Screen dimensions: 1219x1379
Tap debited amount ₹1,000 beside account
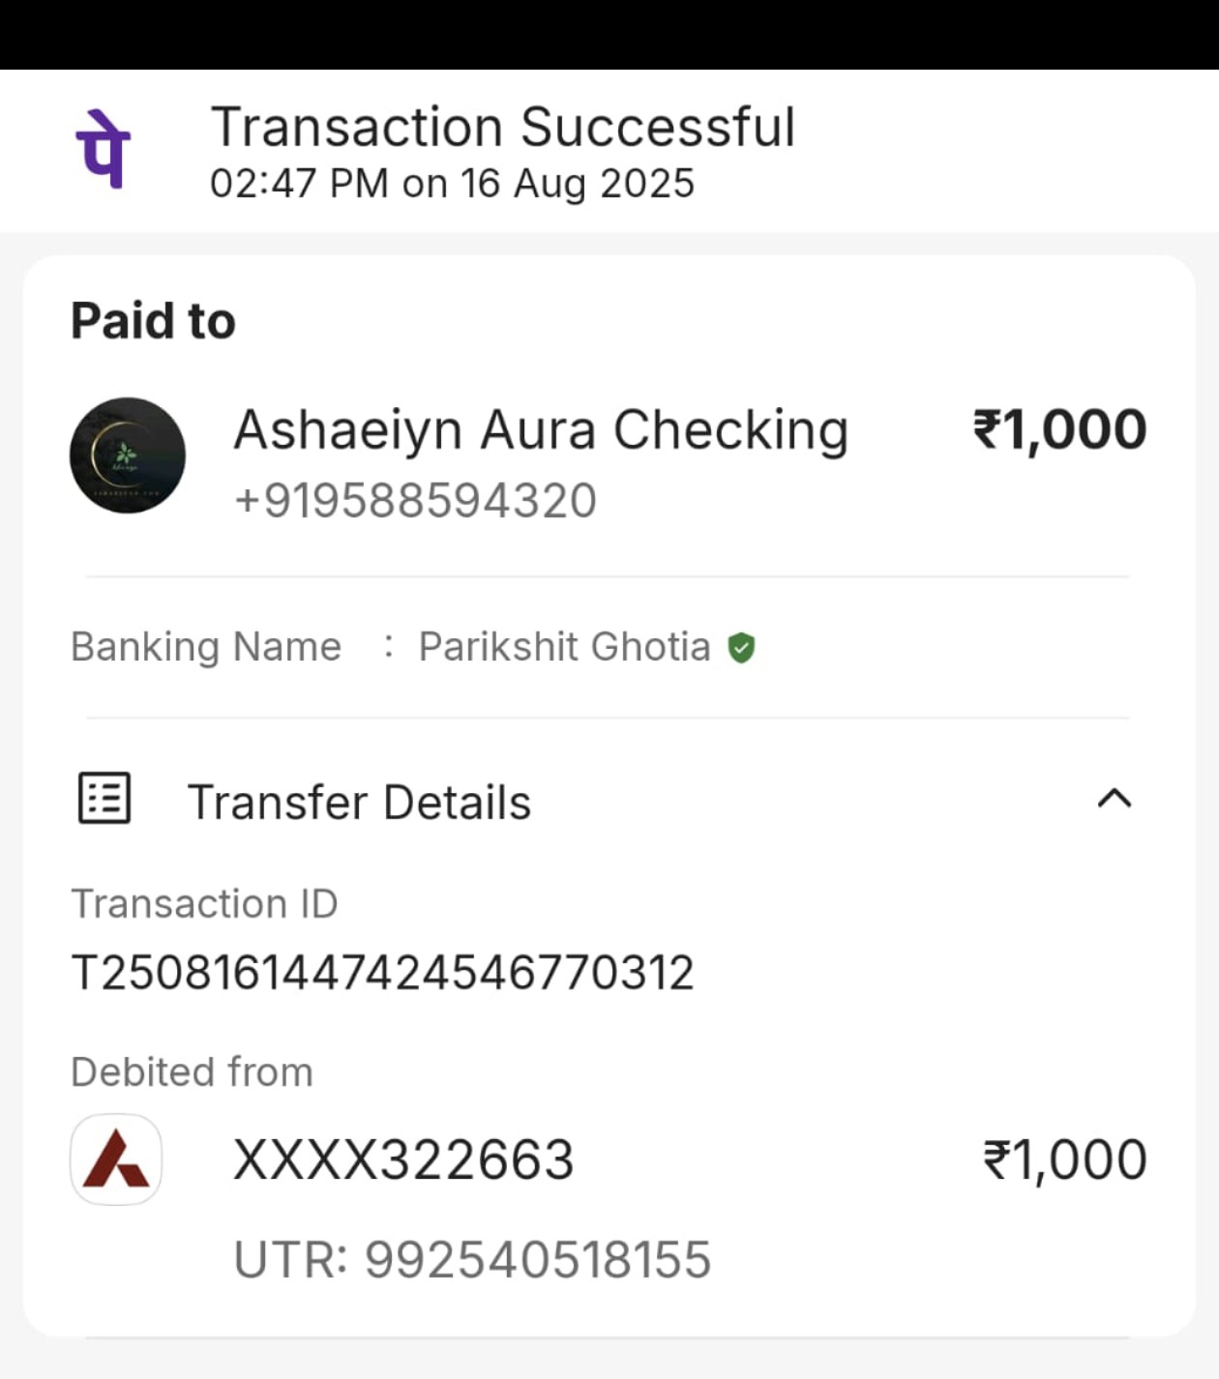(1065, 1160)
